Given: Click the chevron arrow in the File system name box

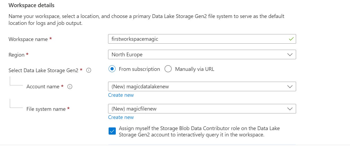Looking at the screenshot, I should click(x=290, y=109).
